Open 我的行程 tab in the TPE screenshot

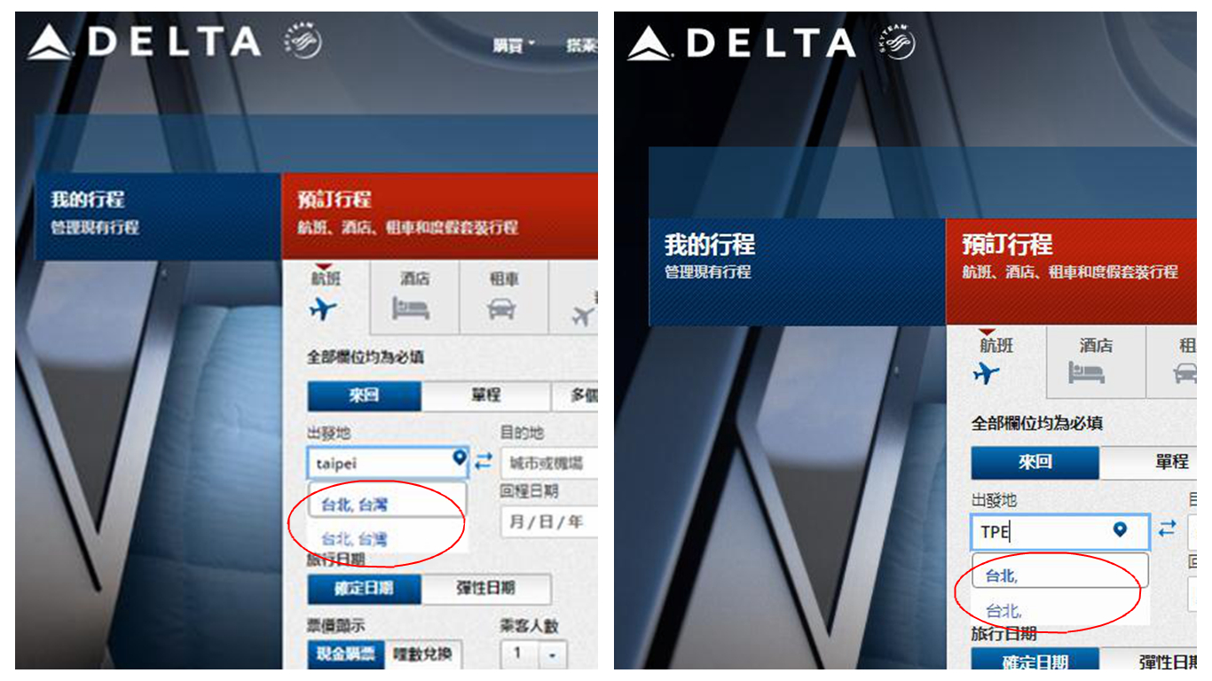(x=797, y=271)
